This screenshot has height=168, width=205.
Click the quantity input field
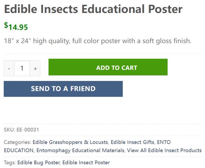pos(22,68)
